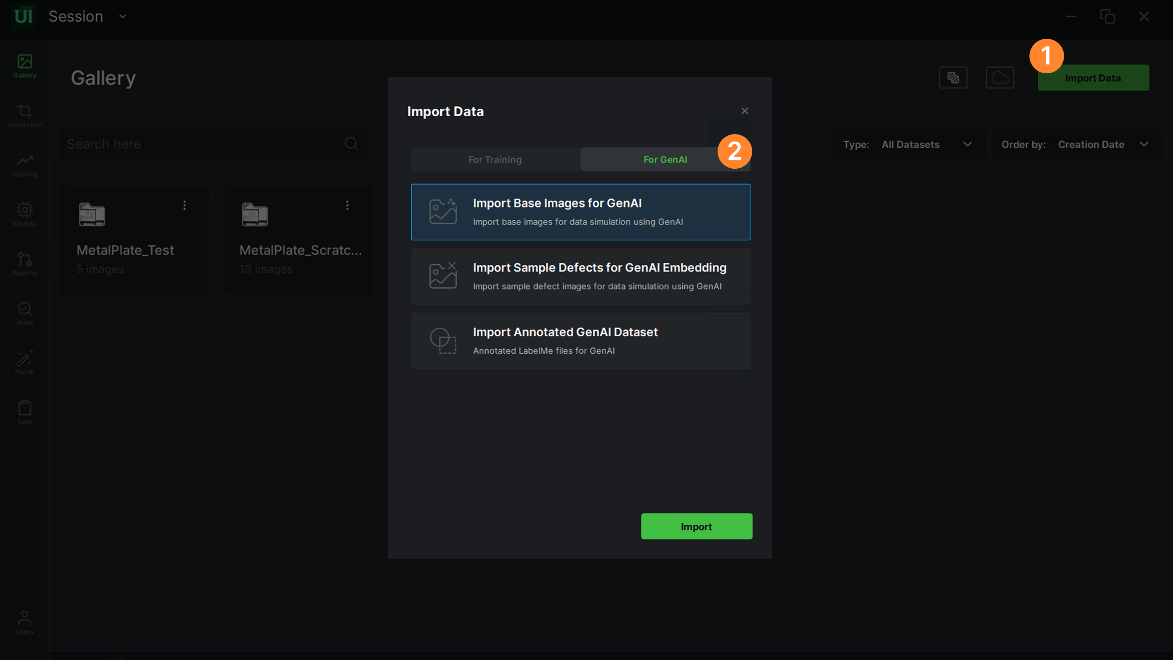The height and width of the screenshot is (660, 1173).
Task: Open the Annotation sidebar icon
Action: pos(24,115)
